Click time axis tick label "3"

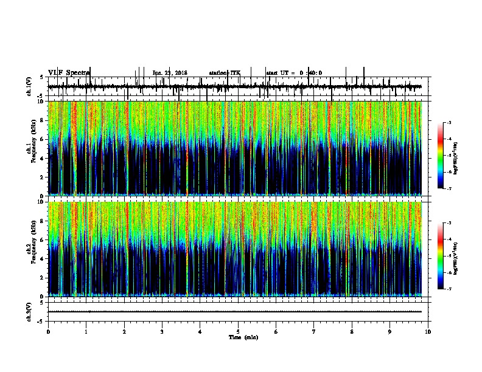click(x=162, y=332)
